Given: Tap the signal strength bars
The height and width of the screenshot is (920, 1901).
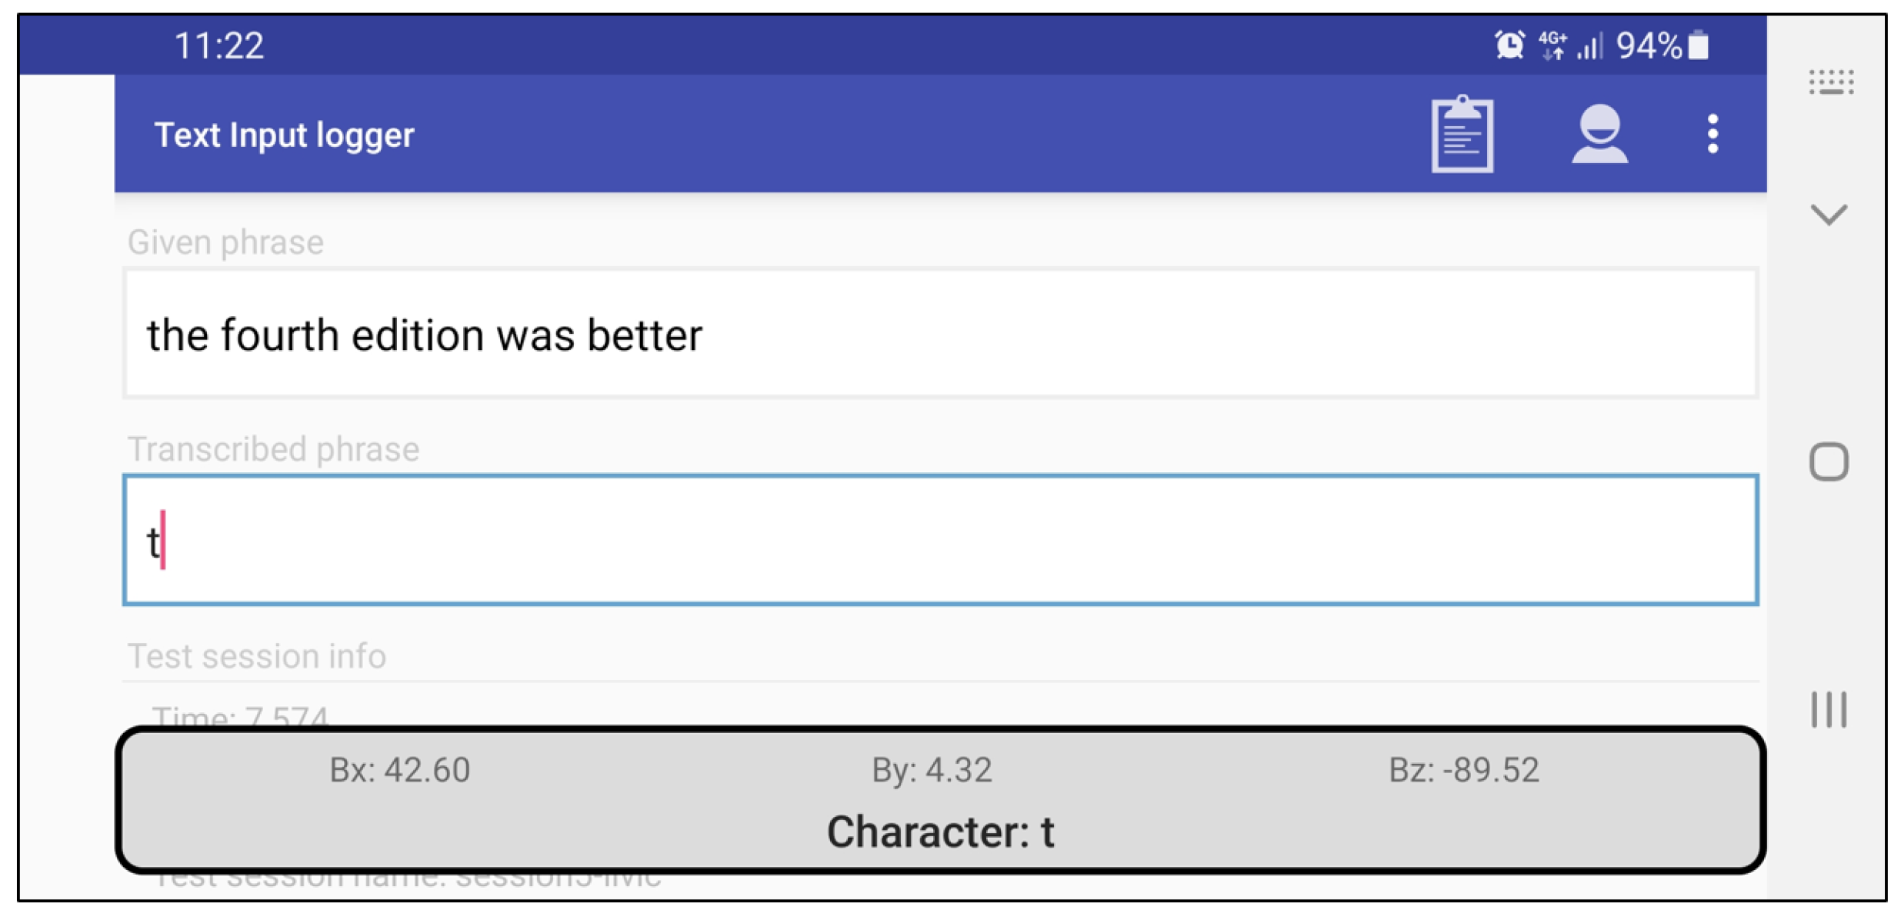Looking at the screenshot, I should pyautogui.click(x=1589, y=46).
